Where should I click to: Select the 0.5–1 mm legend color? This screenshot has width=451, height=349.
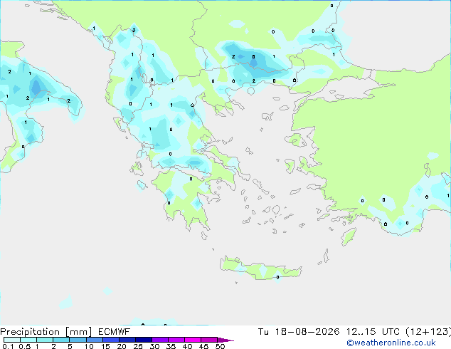coord(28,340)
